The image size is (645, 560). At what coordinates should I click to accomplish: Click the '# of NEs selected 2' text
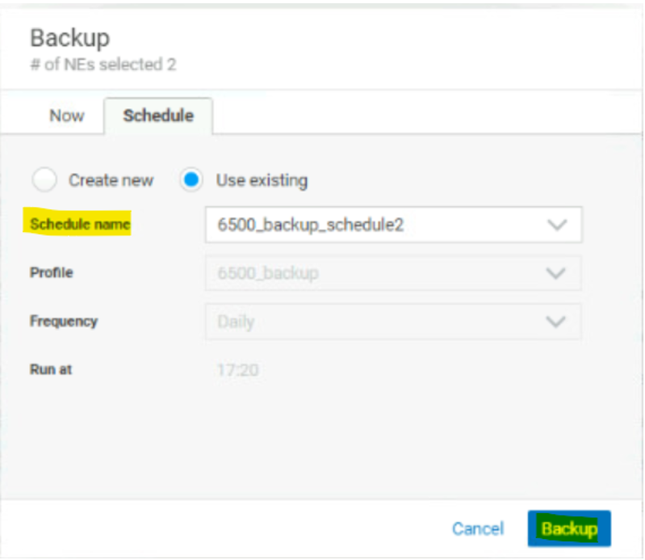click(x=103, y=65)
